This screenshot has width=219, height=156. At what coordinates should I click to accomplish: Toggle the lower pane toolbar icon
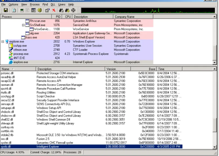click(33, 10)
